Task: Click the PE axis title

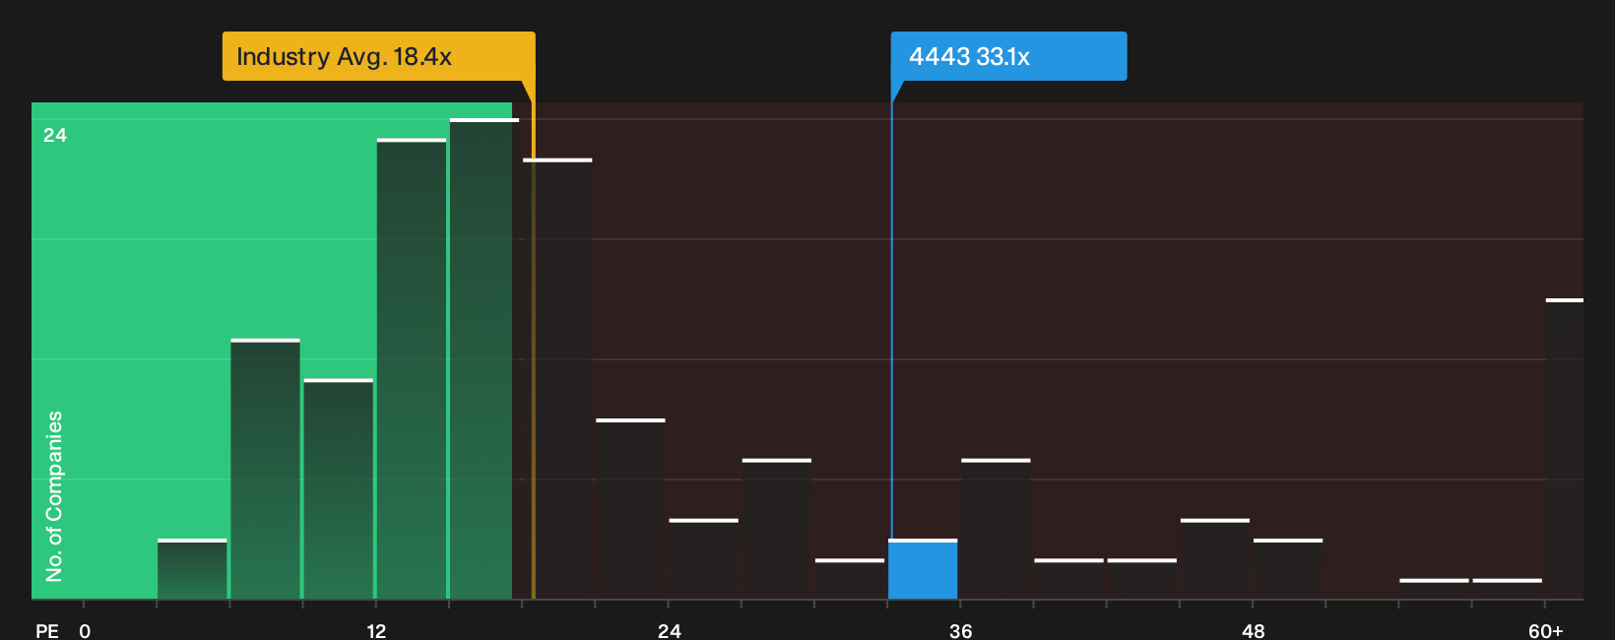Action: (x=47, y=631)
